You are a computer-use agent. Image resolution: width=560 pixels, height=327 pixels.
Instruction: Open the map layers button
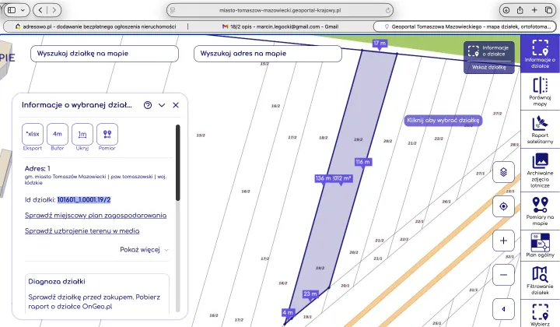pyautogui.click(x=503, y=172)
